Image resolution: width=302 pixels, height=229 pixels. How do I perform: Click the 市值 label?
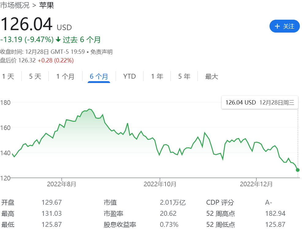(x=110, y=202)
